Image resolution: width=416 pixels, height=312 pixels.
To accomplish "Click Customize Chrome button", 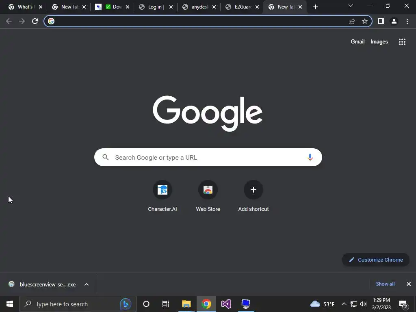I will [x=376, y=260].
